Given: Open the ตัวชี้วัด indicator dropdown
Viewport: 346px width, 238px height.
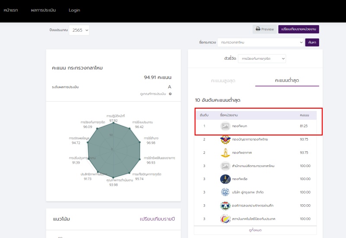Looking at the screenshot, I should point(263,58).
